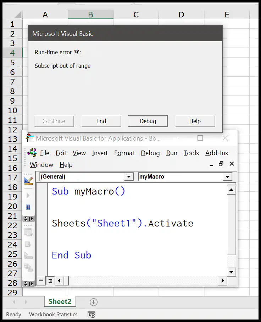The image size is (261, 322).
Task: Click the Select All corner triangle
Action: [x=18, y=15]
